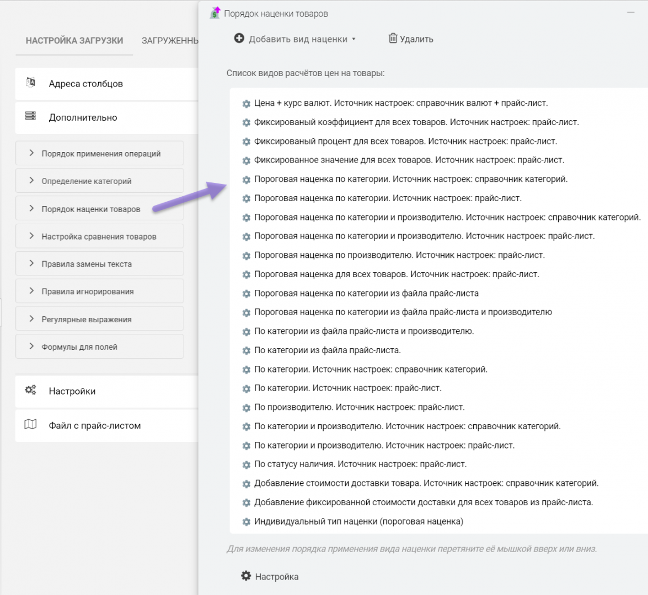
Task: Open the ЗАГРУЖЕННЫЕ tab
Action: [x=170, y=41]
